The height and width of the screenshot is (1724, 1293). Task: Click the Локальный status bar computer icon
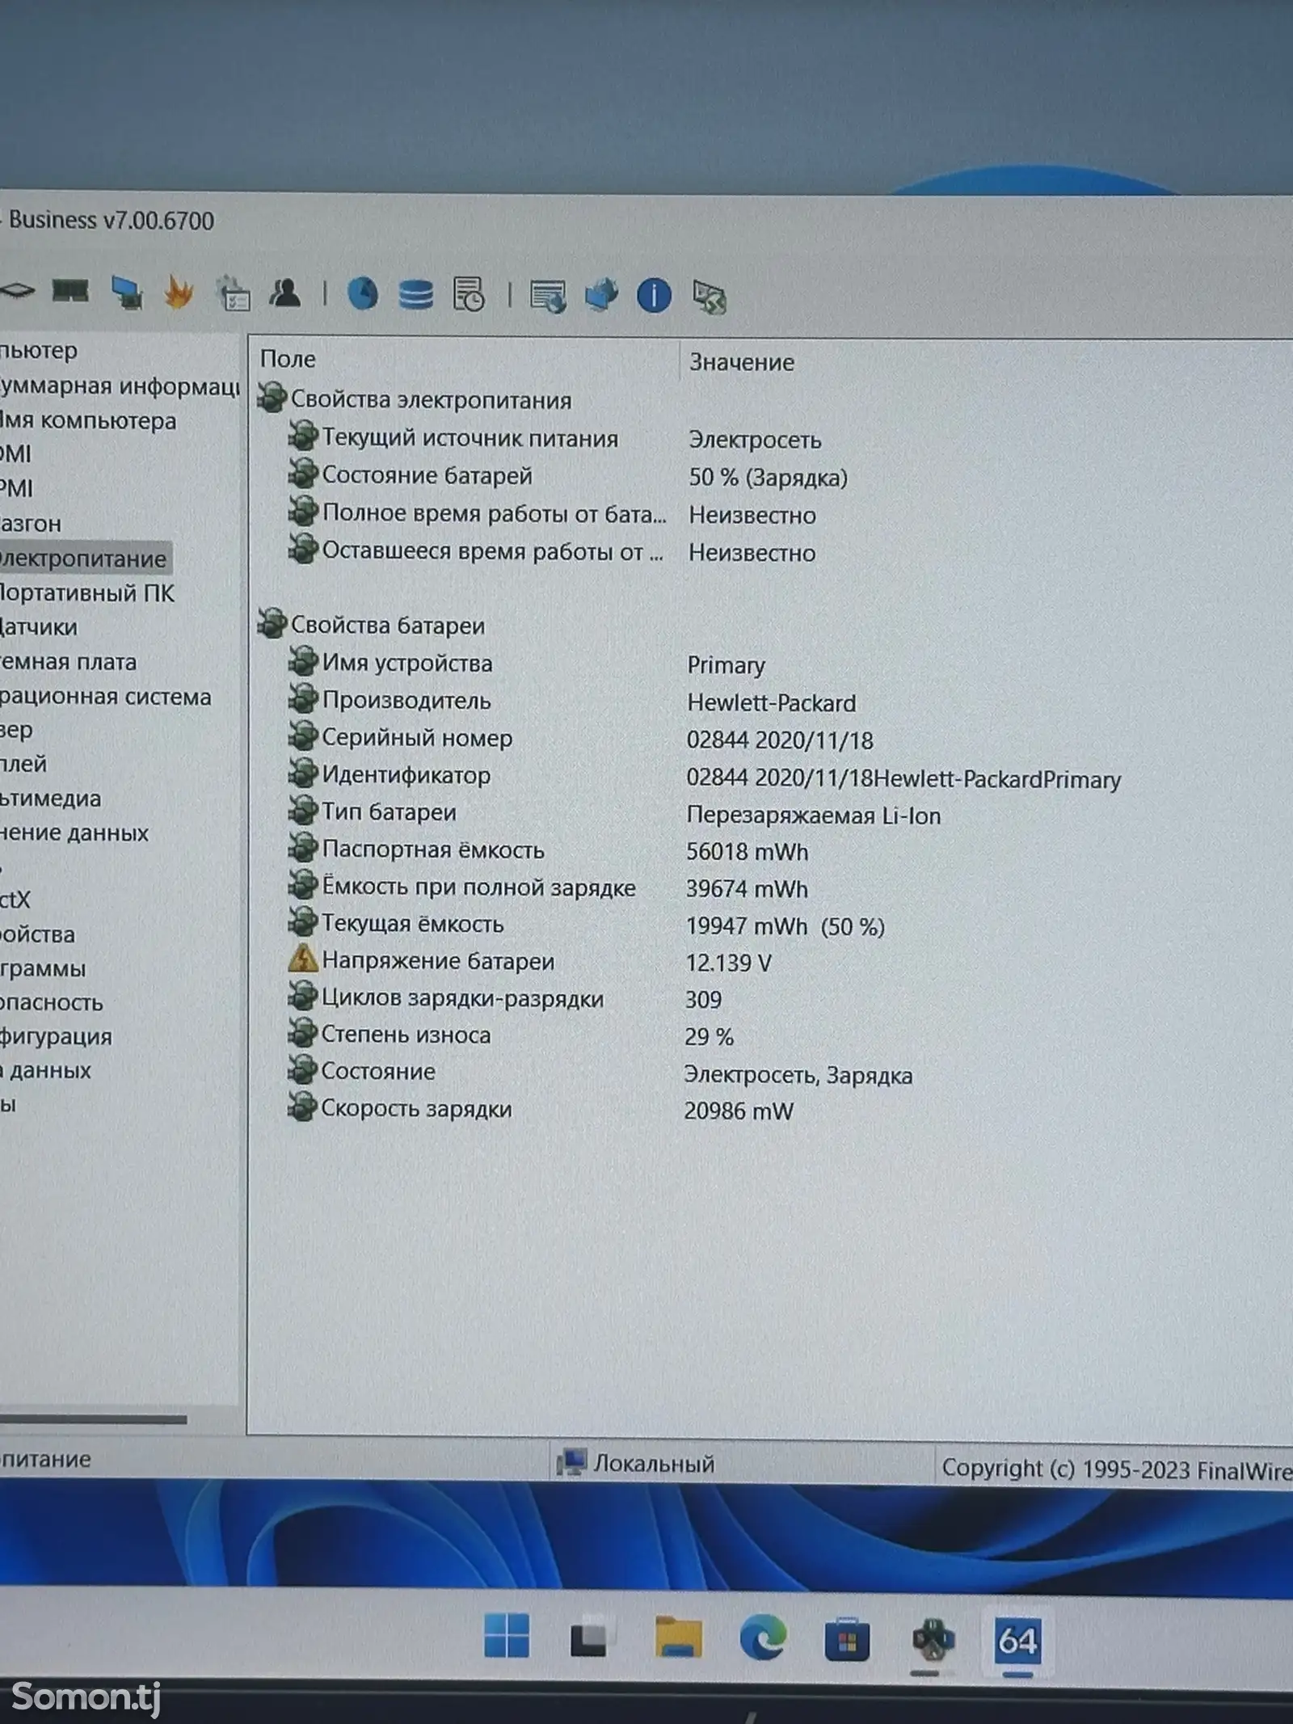click(571, 1463)
